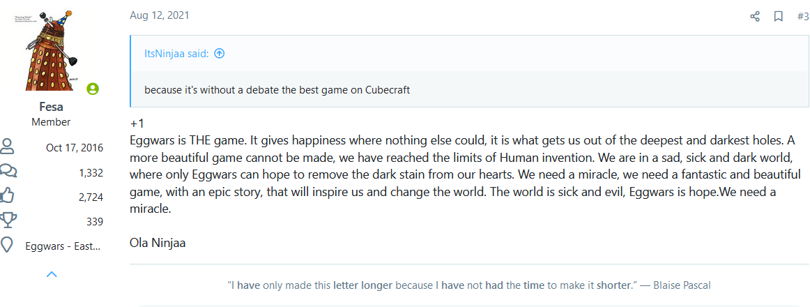This screenshot has width=810, height=307.
Task: Click the Blaise Pascal signature quote
Action: tap(469, 285)
